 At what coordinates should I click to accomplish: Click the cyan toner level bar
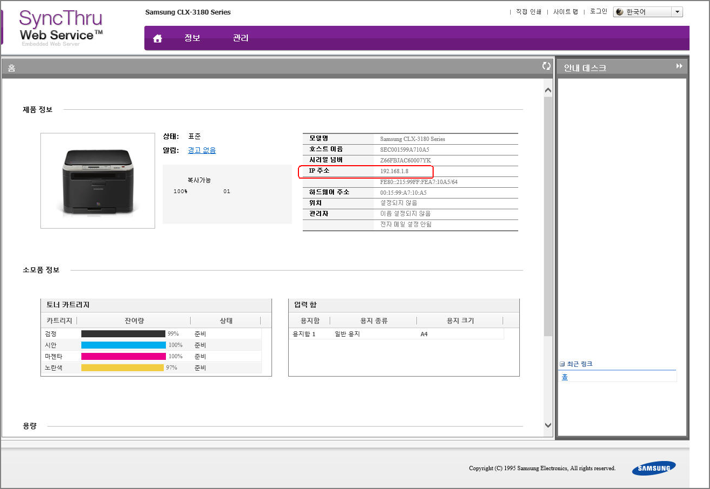point(123,345)
